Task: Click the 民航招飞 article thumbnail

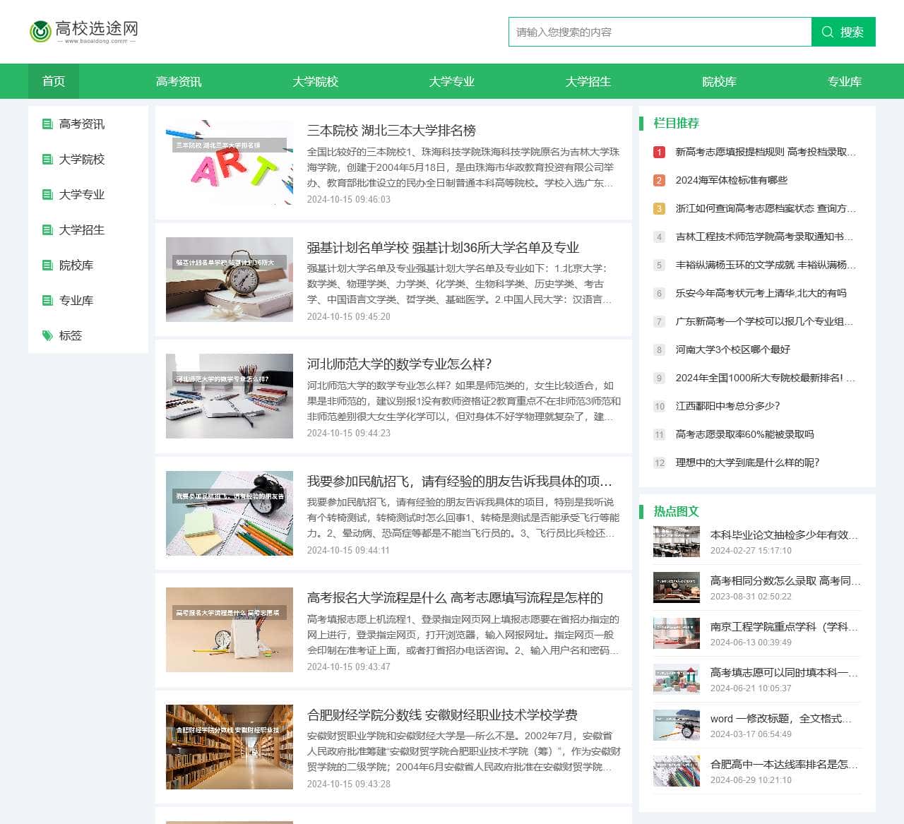Action: pyautogui.click(x=230, y=513)
